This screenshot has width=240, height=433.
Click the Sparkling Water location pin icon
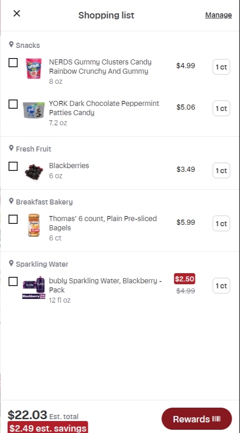[11, 263]
